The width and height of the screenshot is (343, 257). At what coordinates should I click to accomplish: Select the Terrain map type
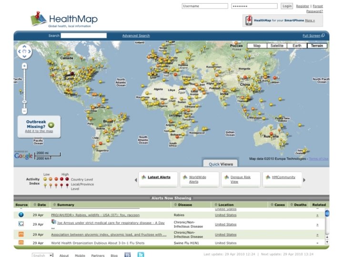(317, 46)
